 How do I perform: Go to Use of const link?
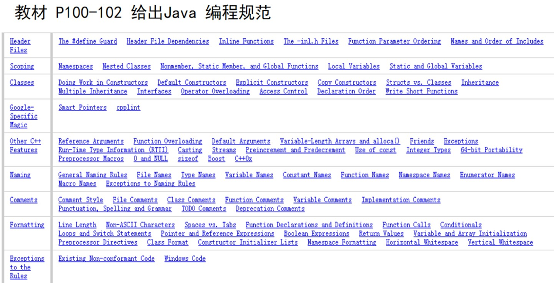point(375,150)
